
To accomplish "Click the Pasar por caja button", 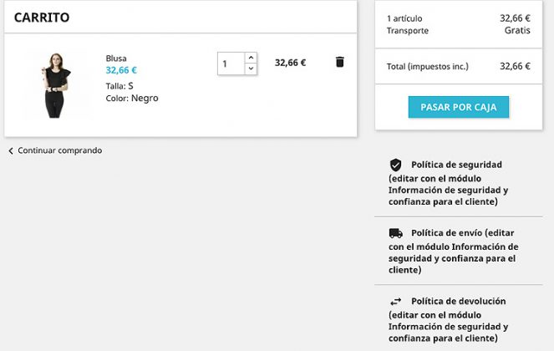I will [459, 107].
